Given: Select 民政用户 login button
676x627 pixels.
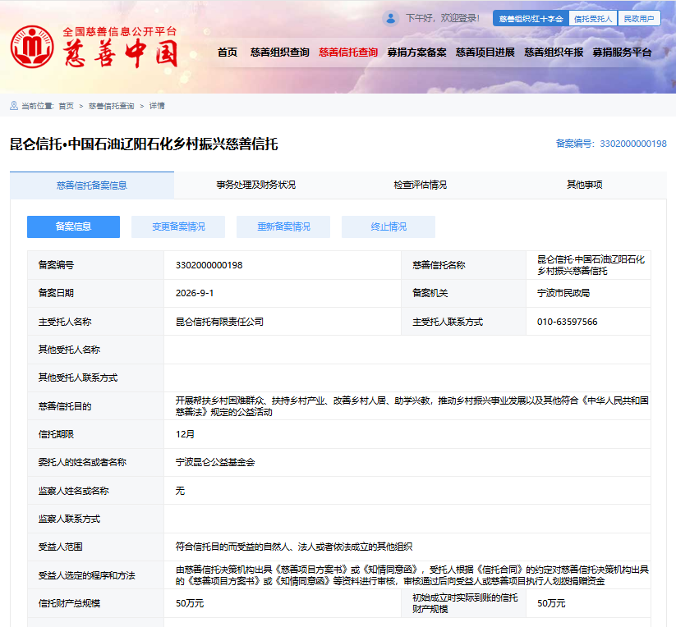Looking at the screenshot, I should coord(639,19).
